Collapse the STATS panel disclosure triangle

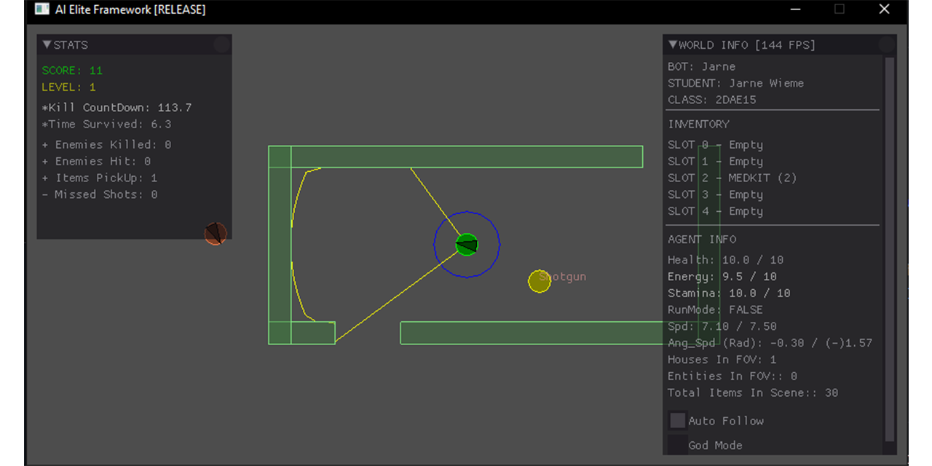click(45, 44)
